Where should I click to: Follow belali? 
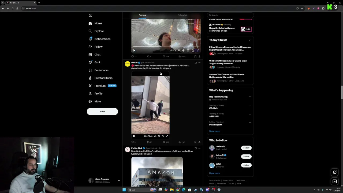[246, 165]
